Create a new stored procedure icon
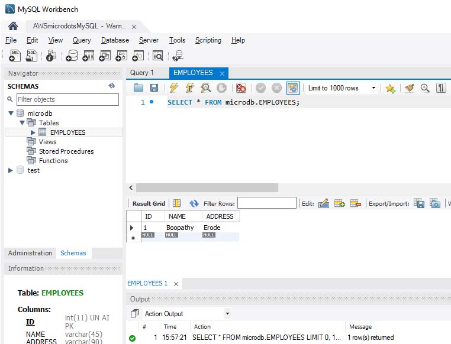 [121, 56]
